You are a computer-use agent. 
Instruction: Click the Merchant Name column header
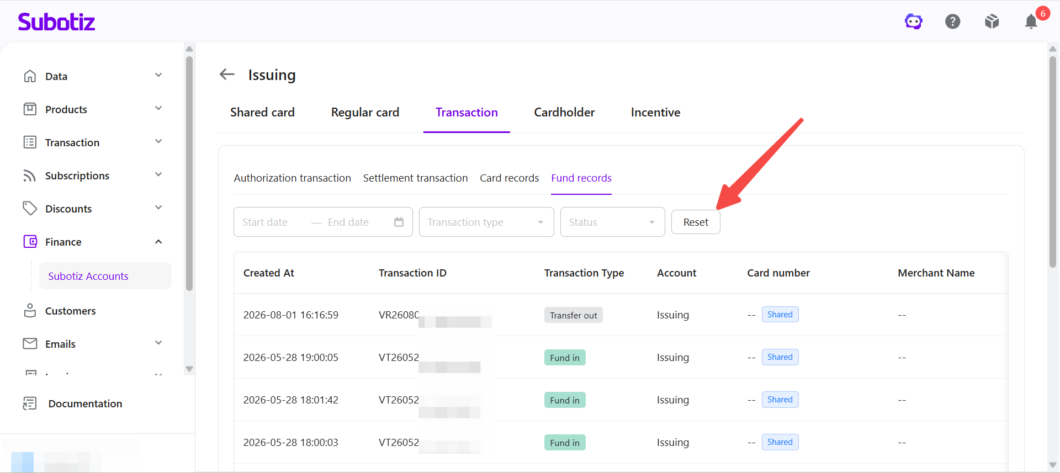[936, 273]
